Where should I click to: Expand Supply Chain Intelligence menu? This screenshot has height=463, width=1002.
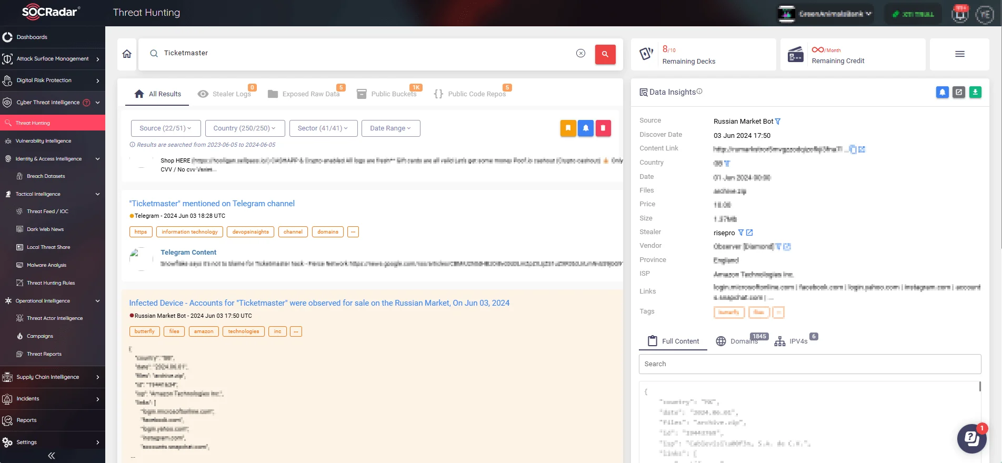(x=53, y=377)
